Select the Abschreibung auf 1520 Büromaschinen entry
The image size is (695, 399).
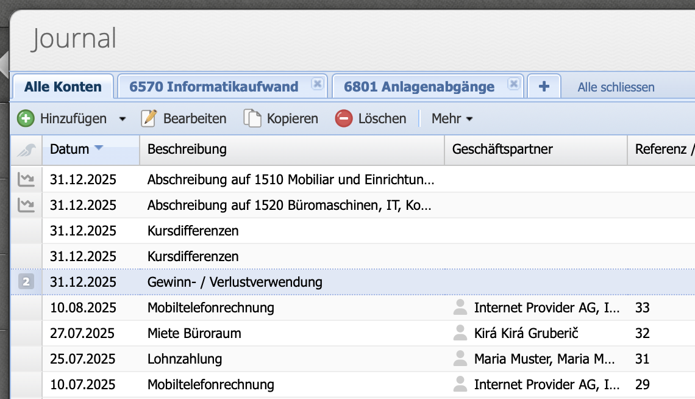tap(353, 205)
